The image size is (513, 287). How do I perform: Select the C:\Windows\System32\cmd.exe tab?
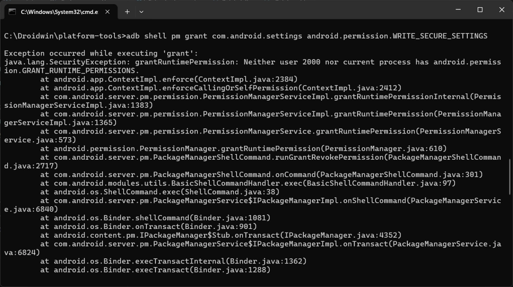tap(56, 11)
